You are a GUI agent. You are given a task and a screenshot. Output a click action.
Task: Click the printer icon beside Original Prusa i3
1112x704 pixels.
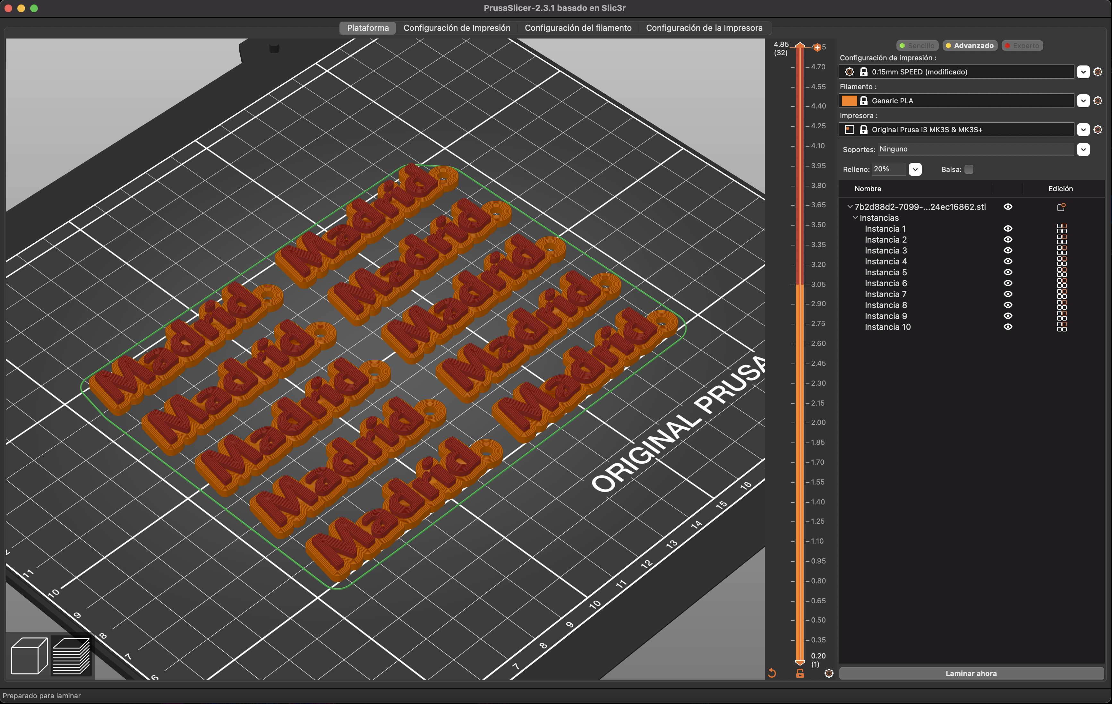pos(849,130)
